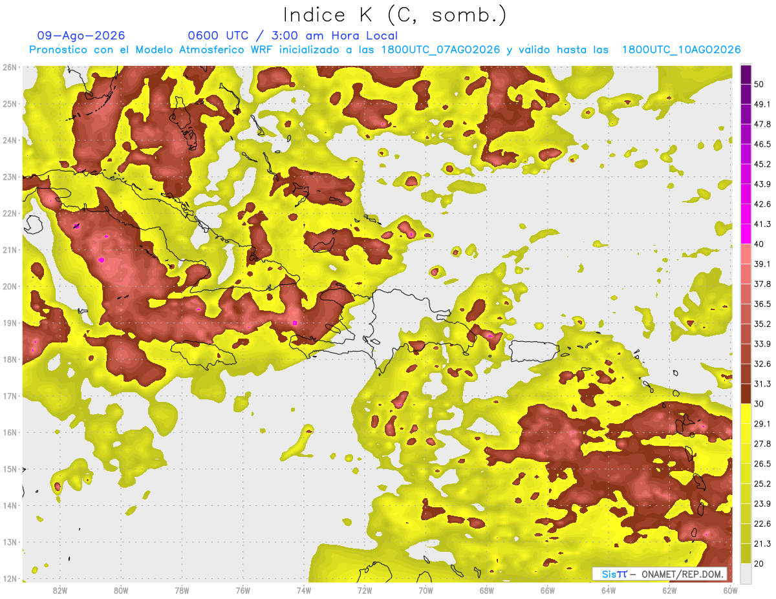The width and height of the screenshot is (776, 599).
Task: Click the "20N" latitude label
Action: point(9,286)
